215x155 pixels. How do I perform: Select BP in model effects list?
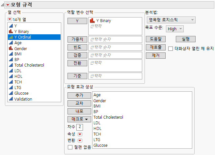point(96,112)
